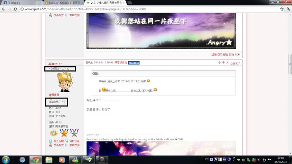Click the .Angry night-sky signature banner
This screenshot has width=292, height=164.
click(161, 31)
